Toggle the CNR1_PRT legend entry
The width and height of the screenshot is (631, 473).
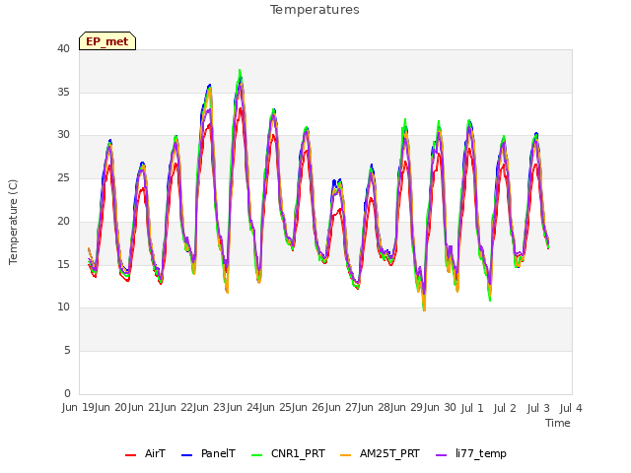(288, 453)
